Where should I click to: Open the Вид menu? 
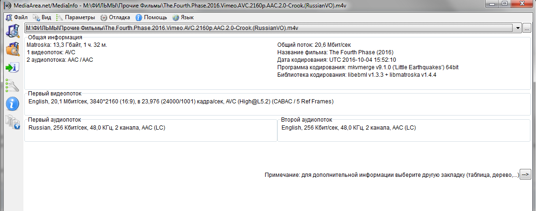(x=42, y=17)
